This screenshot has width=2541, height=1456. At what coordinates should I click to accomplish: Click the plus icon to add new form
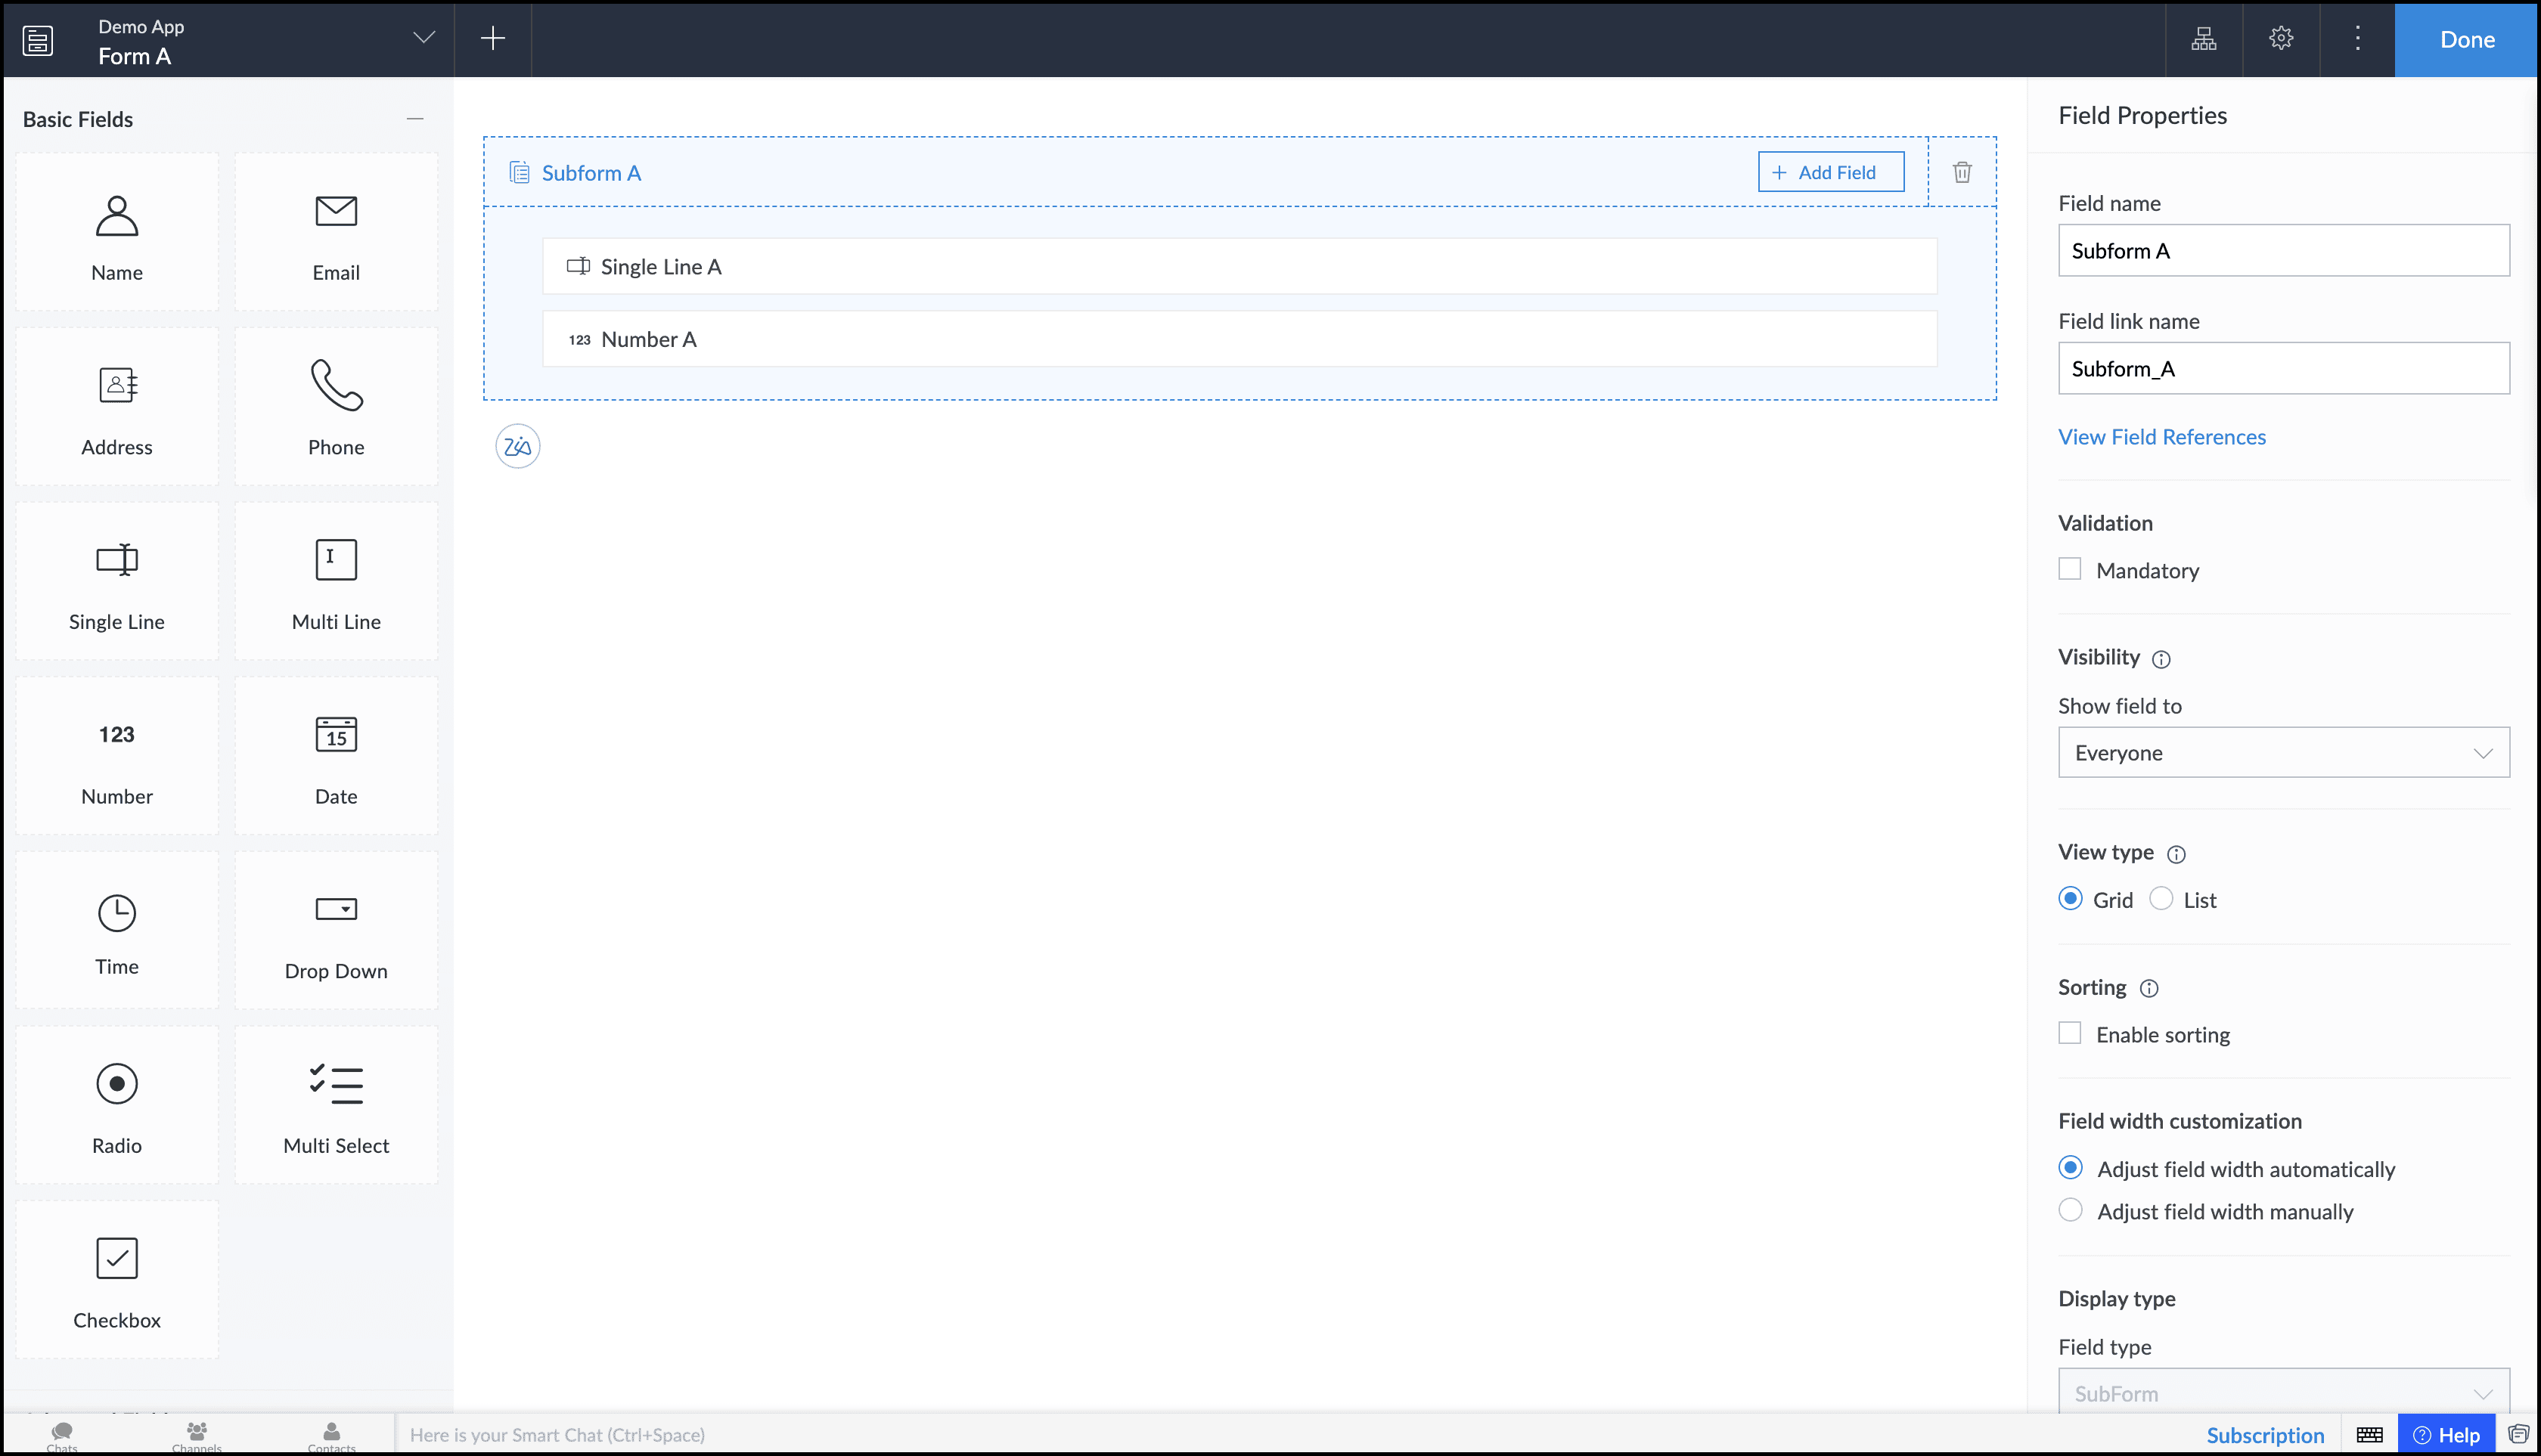(492, 39)
